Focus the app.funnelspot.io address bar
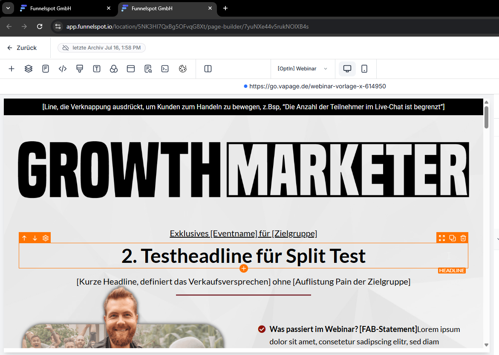 [187, 26]
